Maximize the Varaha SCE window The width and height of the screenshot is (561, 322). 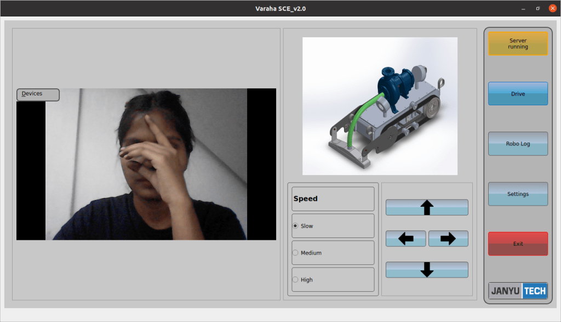[537, 8]
